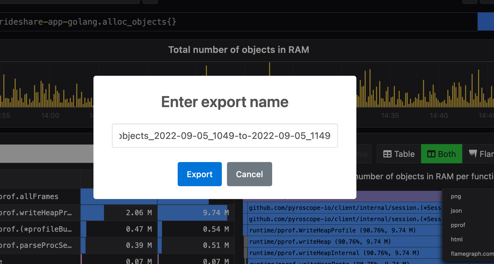Pick html from the export options
This screenshot has width=494, height=264.
tap(457, 239)
